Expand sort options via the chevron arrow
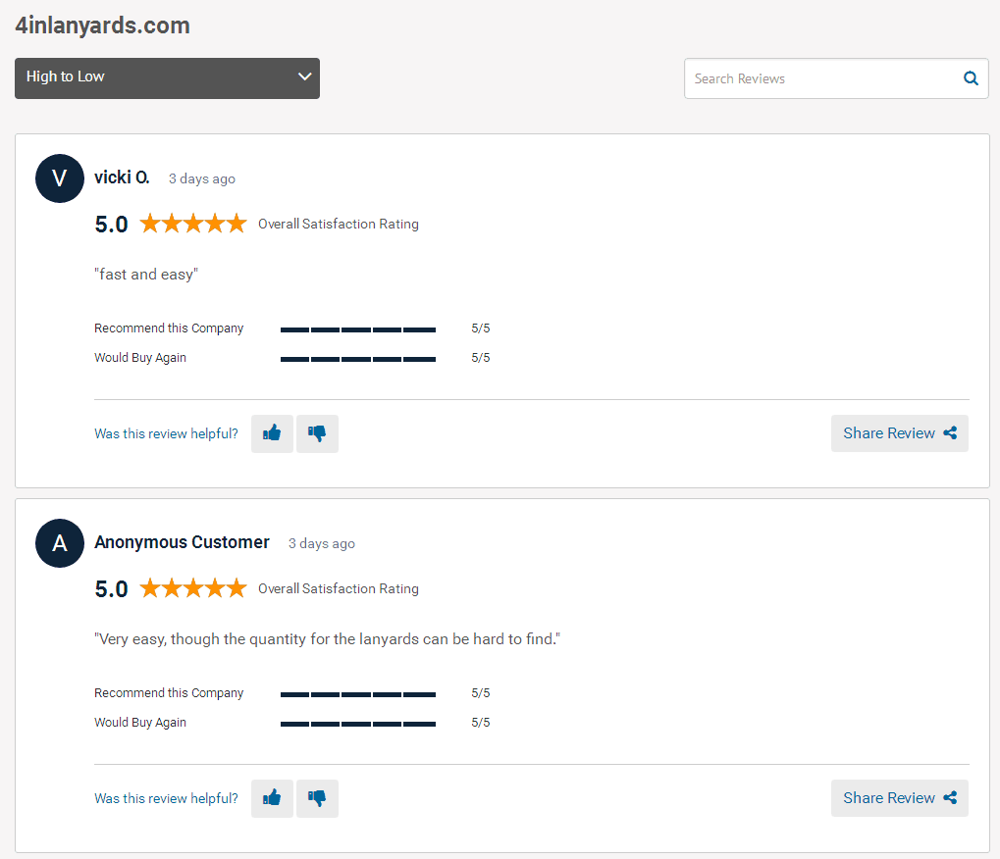The width and height of the screenshot is (1000, 859). [305, 76]
